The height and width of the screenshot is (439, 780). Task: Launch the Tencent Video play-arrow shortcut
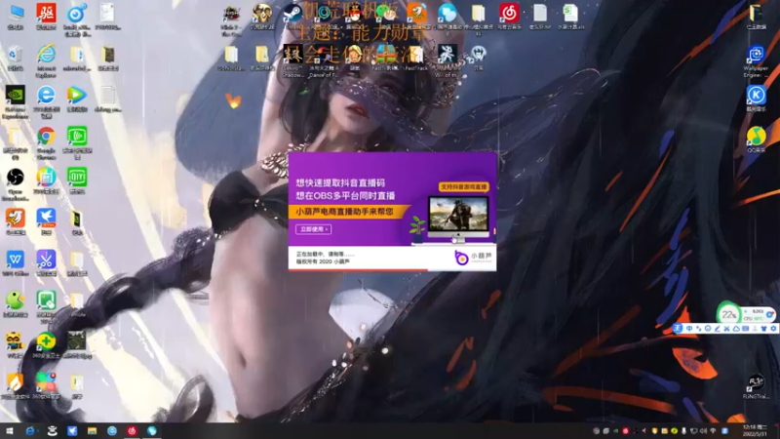tap(77, 99)
